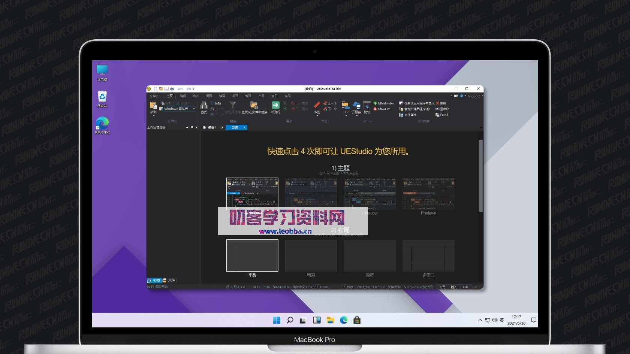Open the Windows clipboard (剪贴板) dropdown

(194, 109)
